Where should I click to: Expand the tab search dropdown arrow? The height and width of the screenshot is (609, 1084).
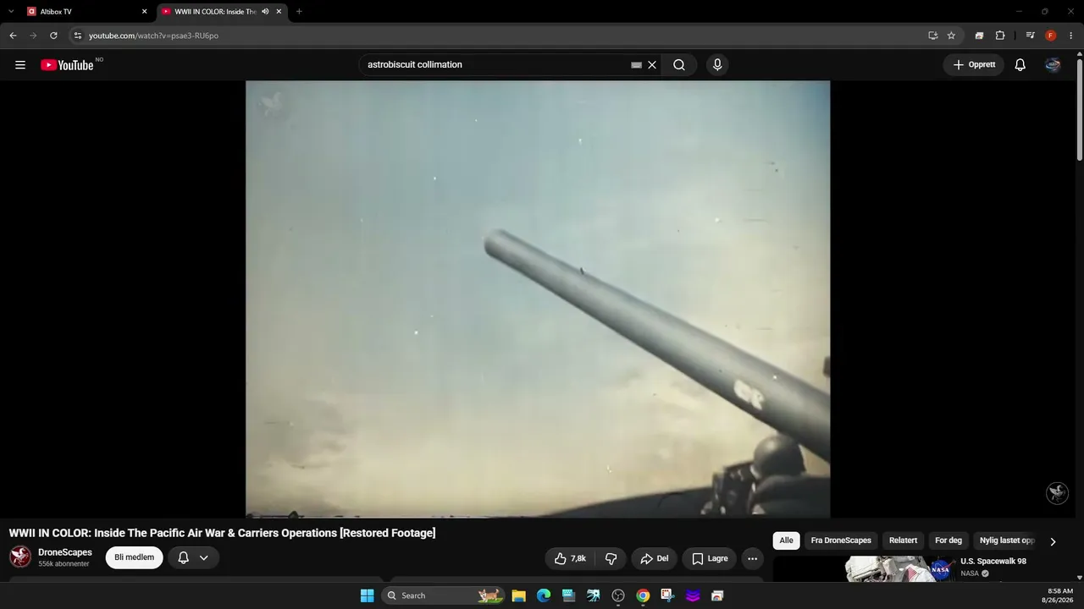click(x=11, y=12)
